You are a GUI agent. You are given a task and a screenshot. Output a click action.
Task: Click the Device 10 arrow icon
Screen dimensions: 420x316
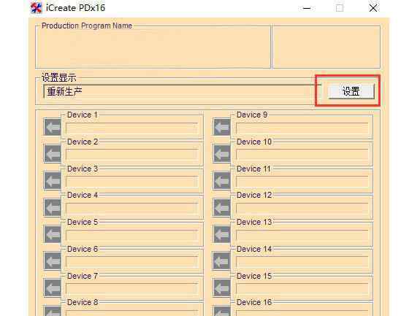[x=222, y=153]
